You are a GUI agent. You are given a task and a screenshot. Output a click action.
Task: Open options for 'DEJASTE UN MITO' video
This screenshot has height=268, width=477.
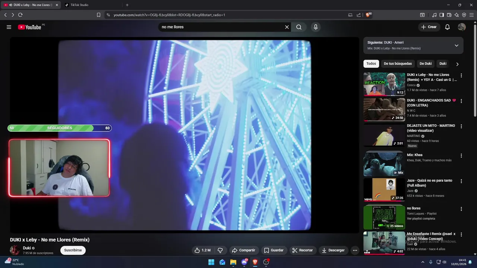click(x=461, y=126)
